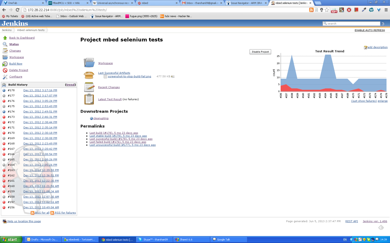
Task: Open the Last stable build #178 permalink
Action: tap(118, 136)
